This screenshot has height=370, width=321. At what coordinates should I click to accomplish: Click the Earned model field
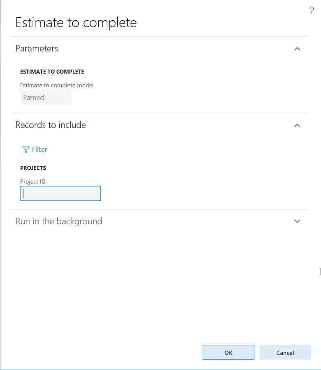pos(46,98)
